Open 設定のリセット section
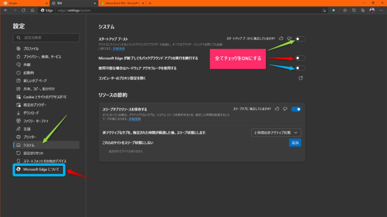This screenshot has width=387, height=217. [46, 153]
